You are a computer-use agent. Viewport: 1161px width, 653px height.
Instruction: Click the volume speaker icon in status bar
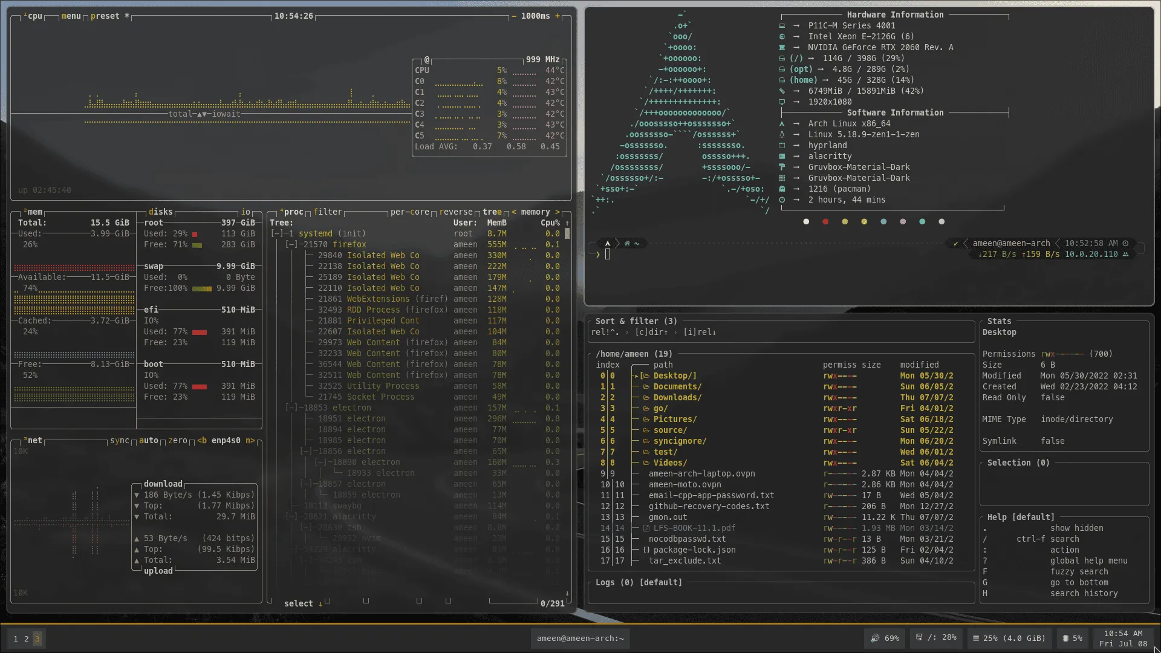coord(874,638)
